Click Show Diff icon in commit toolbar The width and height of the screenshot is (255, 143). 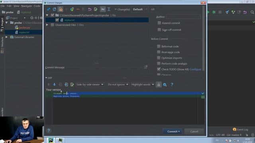pos(49,9)
